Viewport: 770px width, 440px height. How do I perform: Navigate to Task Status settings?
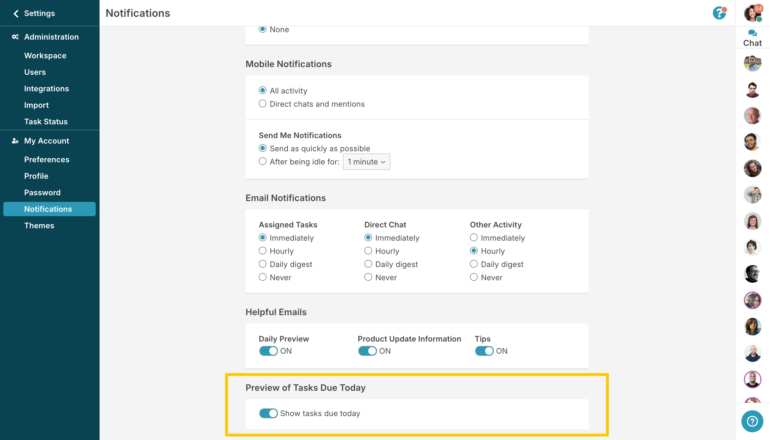(x=46, y=122)
